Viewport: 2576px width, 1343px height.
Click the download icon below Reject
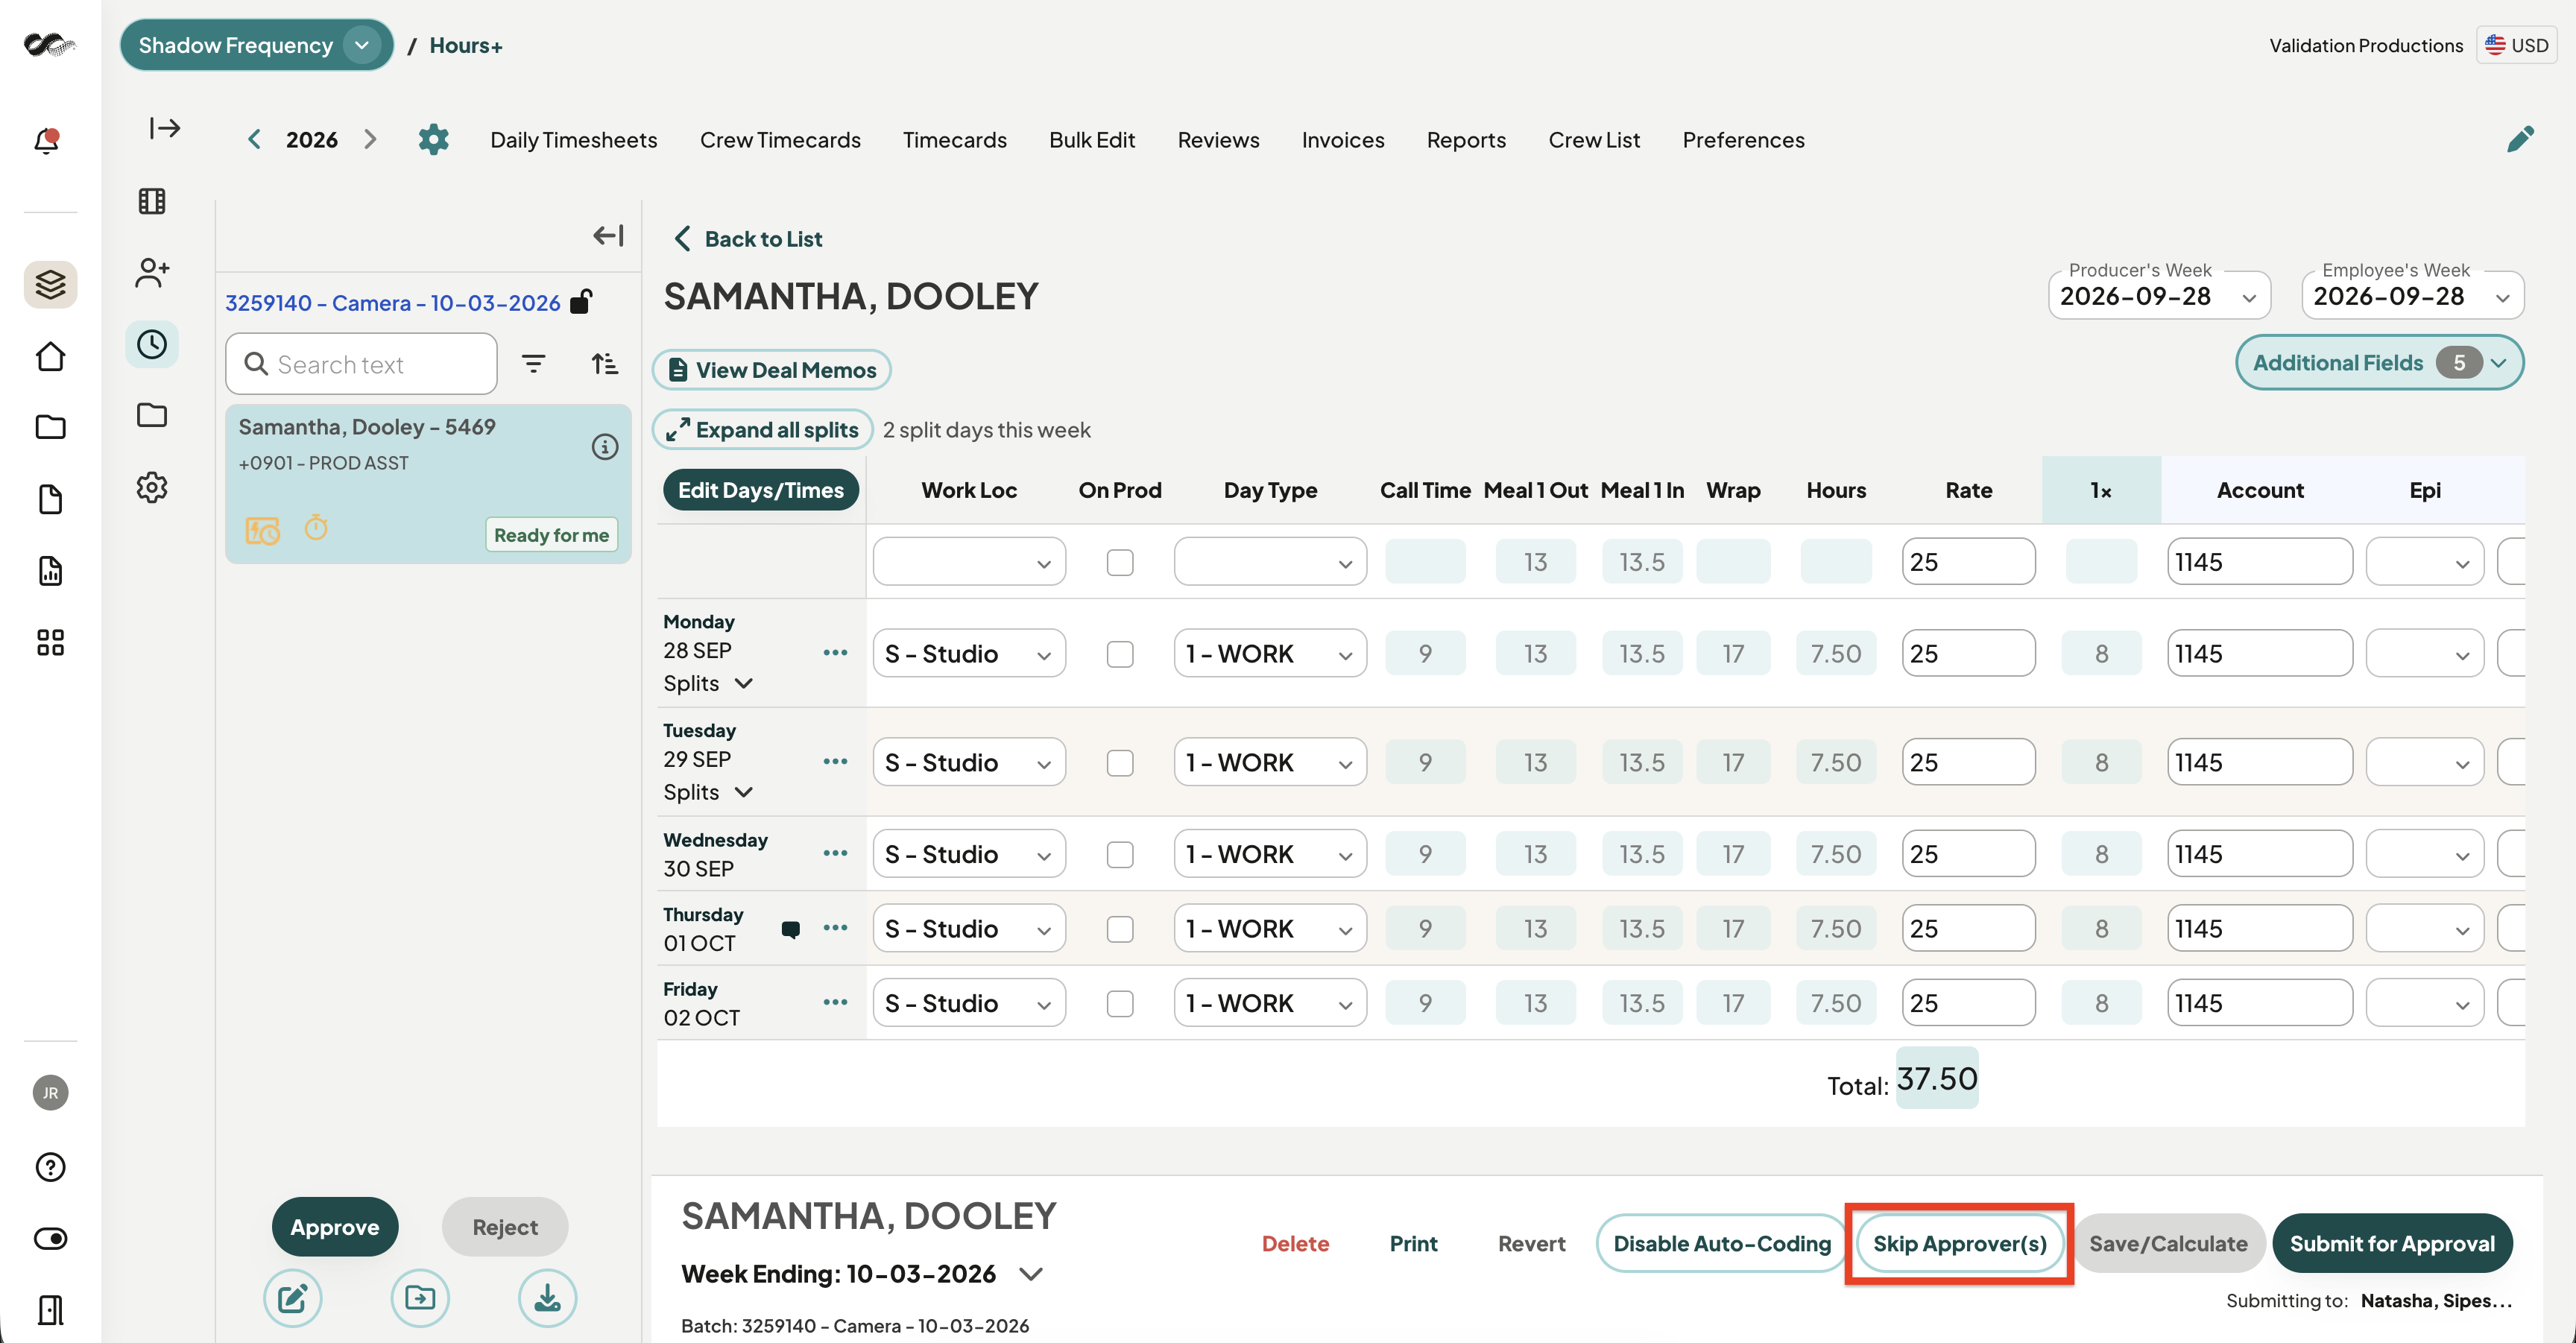pos(547,1298)
